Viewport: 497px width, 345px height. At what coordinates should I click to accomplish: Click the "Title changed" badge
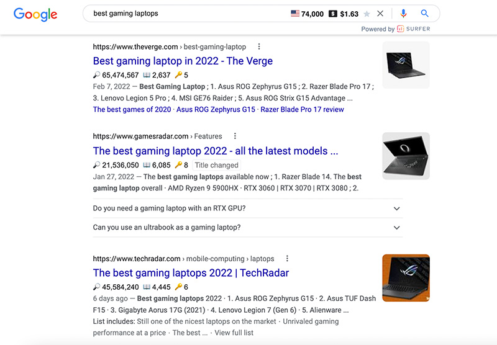tap(216, 165)
